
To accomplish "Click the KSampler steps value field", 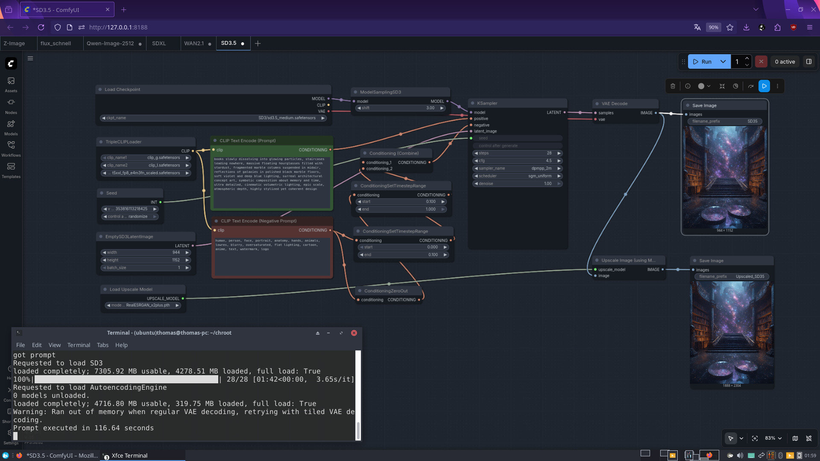I will (517, 153).
